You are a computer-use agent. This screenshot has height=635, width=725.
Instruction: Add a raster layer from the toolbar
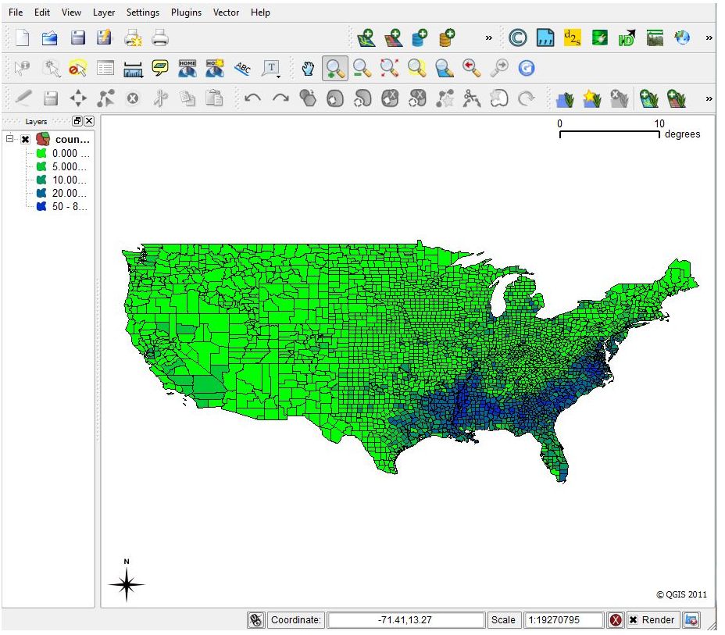393,38
